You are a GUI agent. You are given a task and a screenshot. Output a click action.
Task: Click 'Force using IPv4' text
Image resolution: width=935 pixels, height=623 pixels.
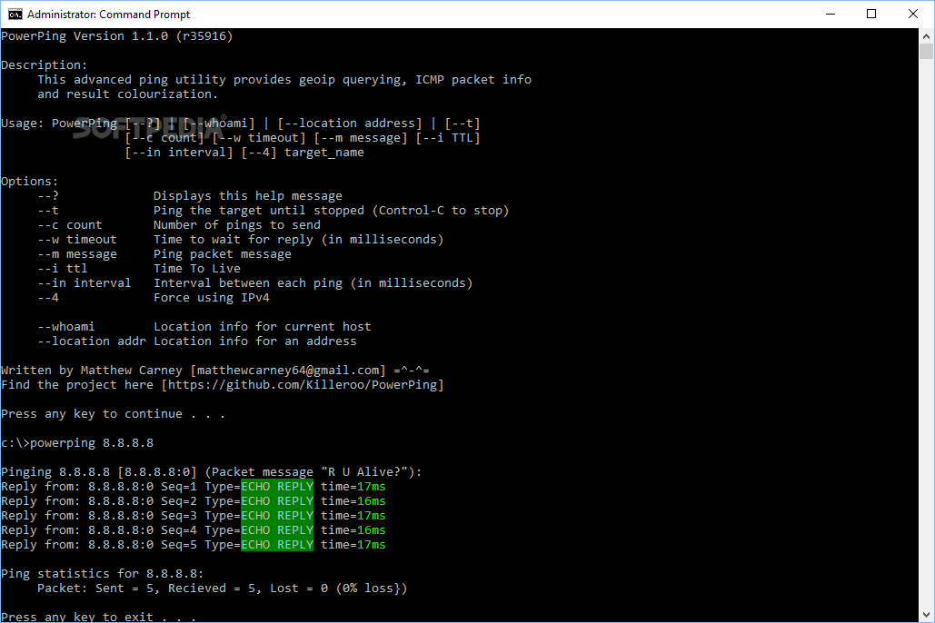pyautogui.click(x=212, y=298)
